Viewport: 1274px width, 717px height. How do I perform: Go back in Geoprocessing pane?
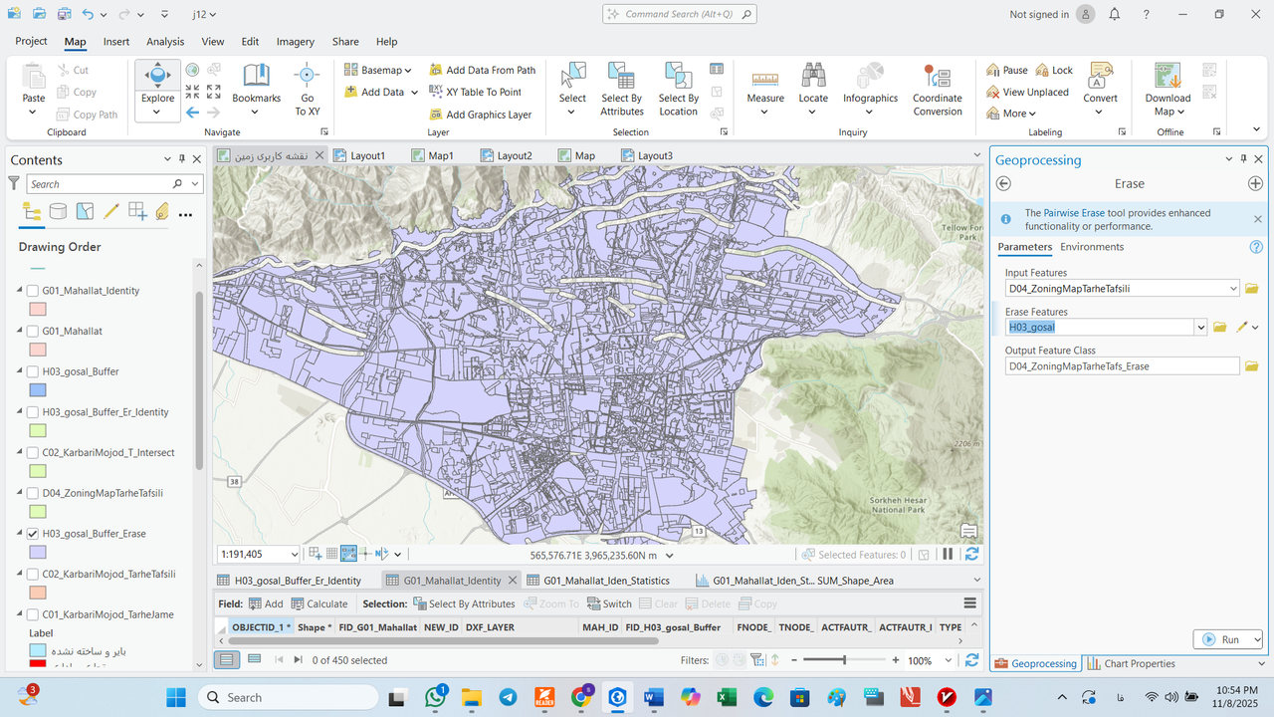coord(1003,183)
